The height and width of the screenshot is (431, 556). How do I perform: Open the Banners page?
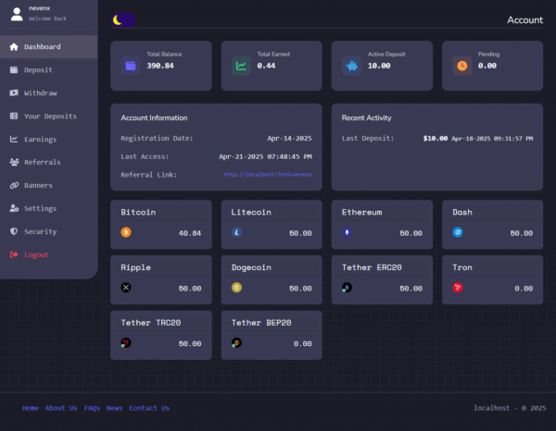[x=48, y=185]
